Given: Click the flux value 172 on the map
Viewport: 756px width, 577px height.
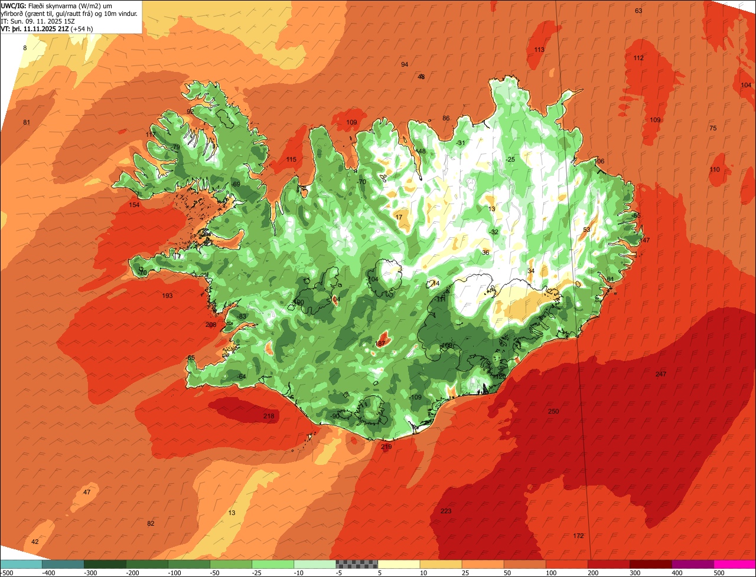Looking at the screenshot, I should [578, 536].
